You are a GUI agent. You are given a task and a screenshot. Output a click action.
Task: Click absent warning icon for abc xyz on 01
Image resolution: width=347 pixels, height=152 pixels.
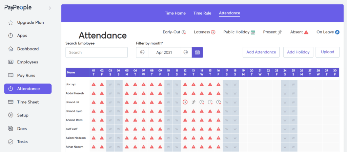(94, 84)
